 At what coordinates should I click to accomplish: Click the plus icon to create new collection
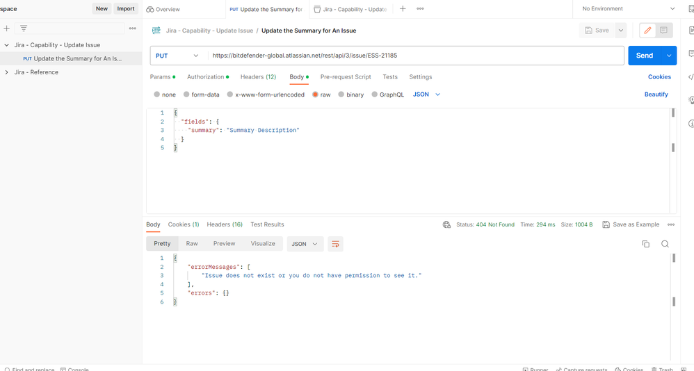pyautogui.click(x=7, y=28)
